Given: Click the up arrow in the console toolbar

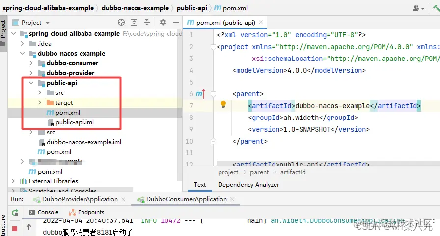Looking at the screenshot, I should point(29,227).
